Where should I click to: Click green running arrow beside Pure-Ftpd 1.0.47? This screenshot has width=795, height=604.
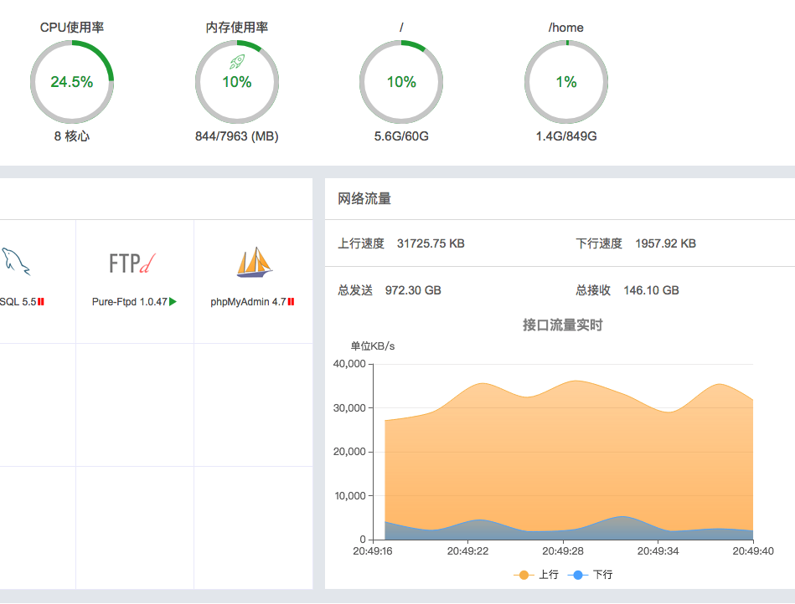pos(173,301)
